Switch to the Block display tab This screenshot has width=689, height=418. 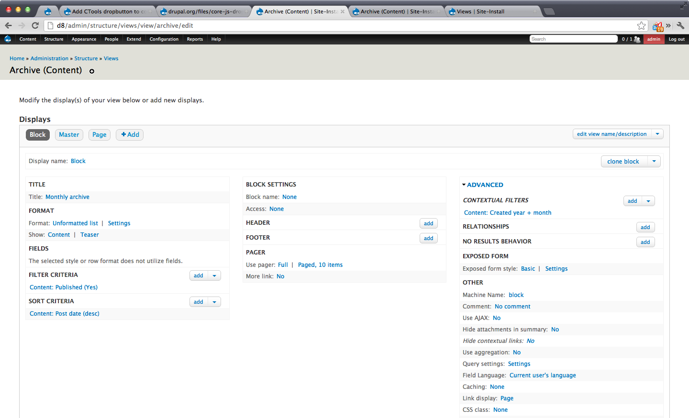point(38,135)
